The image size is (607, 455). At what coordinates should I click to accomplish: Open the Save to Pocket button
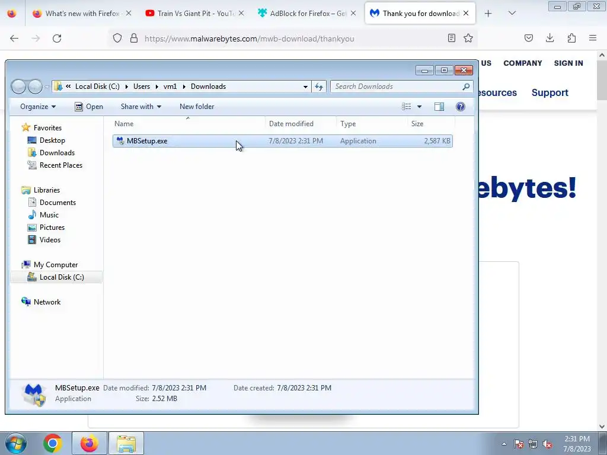529,39
